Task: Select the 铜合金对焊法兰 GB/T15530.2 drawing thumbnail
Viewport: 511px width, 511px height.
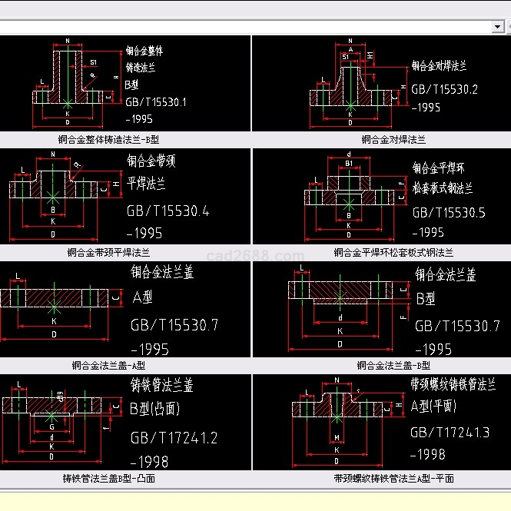Action: tap(381, 83)
